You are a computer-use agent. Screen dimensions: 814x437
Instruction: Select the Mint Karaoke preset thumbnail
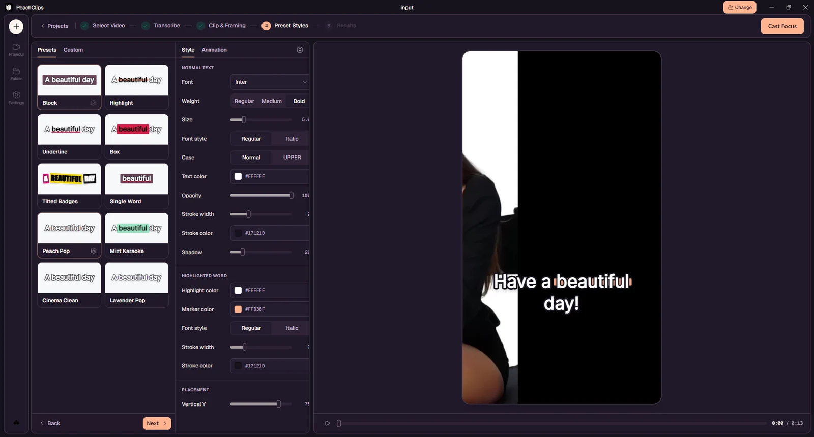136,228
